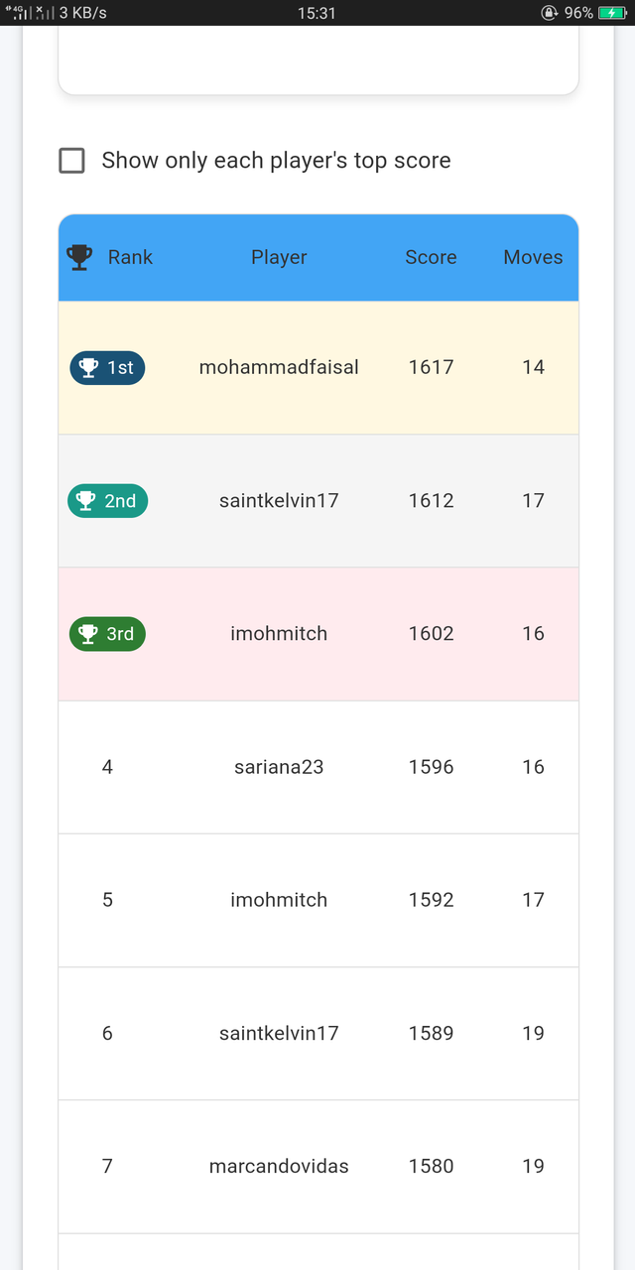Image resolution: width=635 pixels, height=1270 pixels.
Task: Sort by the Player column header
Action: (x=279, y=258)
